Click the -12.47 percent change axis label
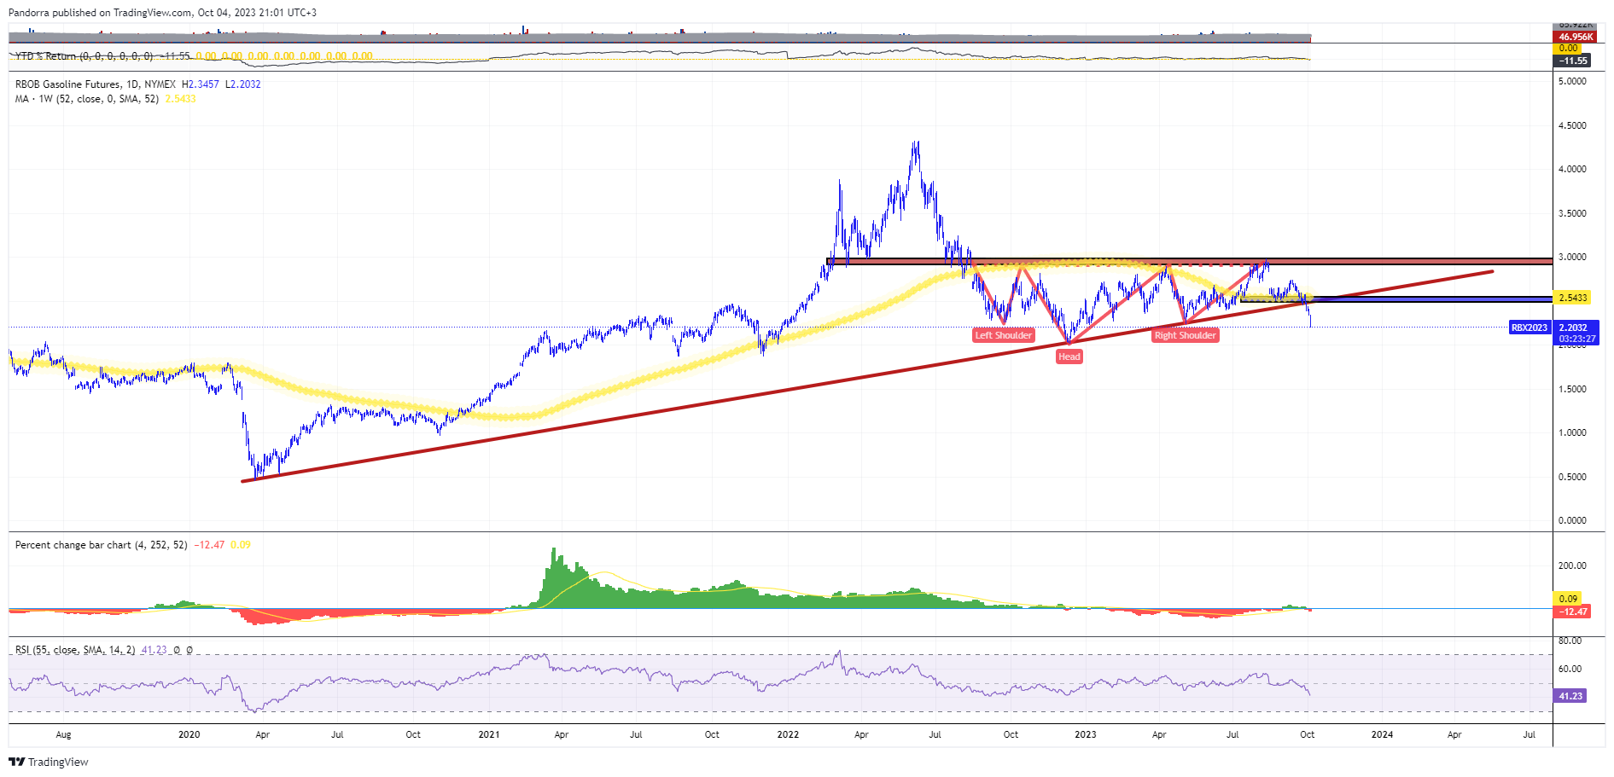The height and width of the screenshot is (777, 1614). click(1573, 612)
